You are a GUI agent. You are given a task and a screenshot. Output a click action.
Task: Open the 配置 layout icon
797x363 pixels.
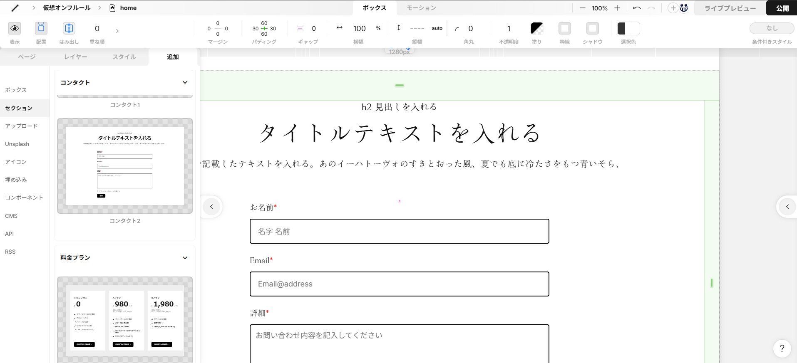pos(41,28)
